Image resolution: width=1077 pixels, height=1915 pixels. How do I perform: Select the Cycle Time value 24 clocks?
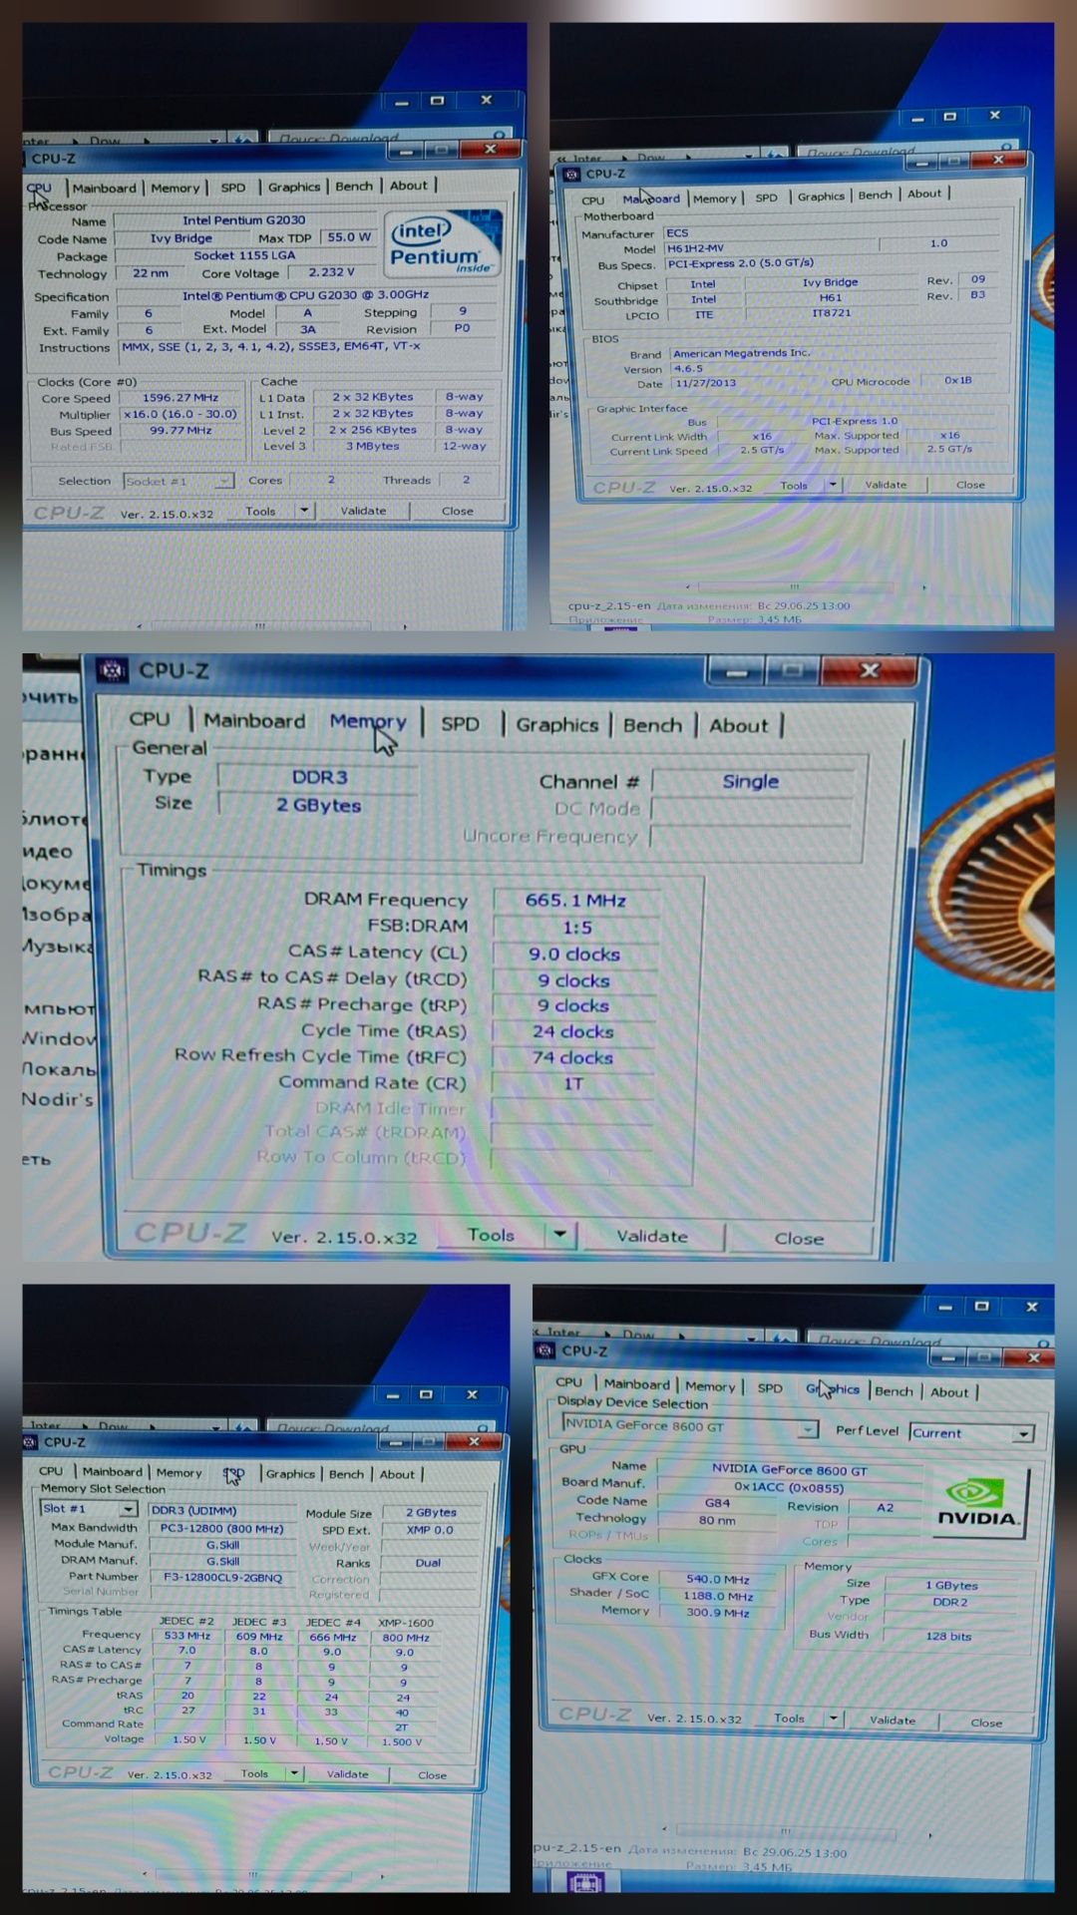click(x=573, y=1031)
